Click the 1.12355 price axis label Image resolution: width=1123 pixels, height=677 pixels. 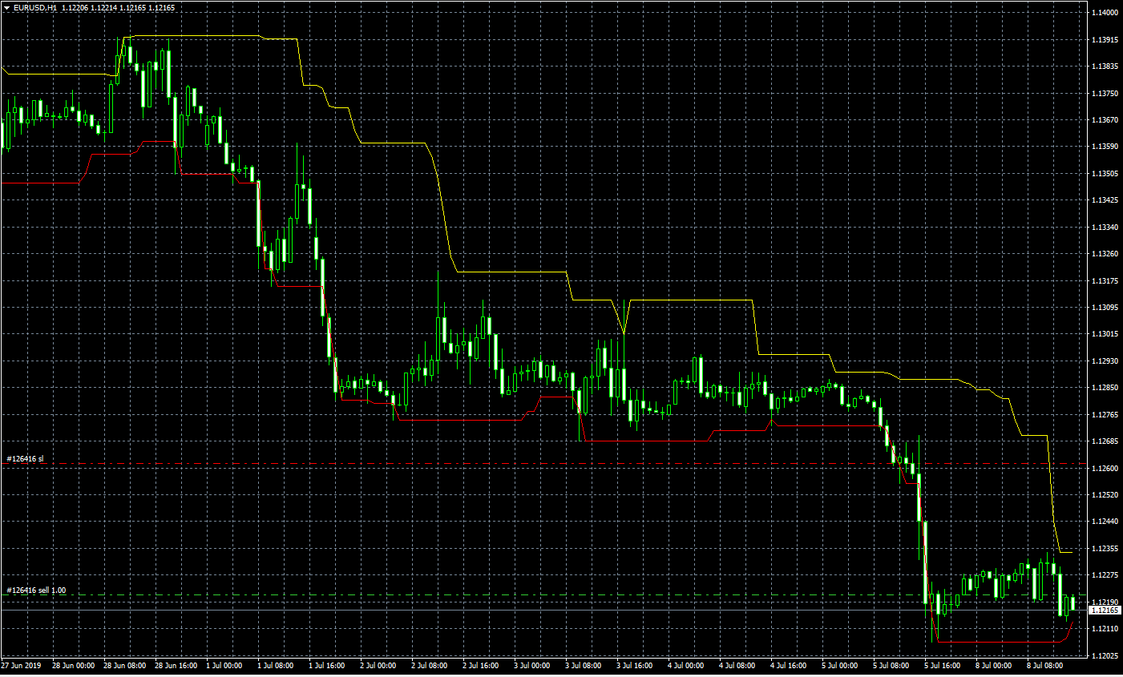tap(1105, 549)
